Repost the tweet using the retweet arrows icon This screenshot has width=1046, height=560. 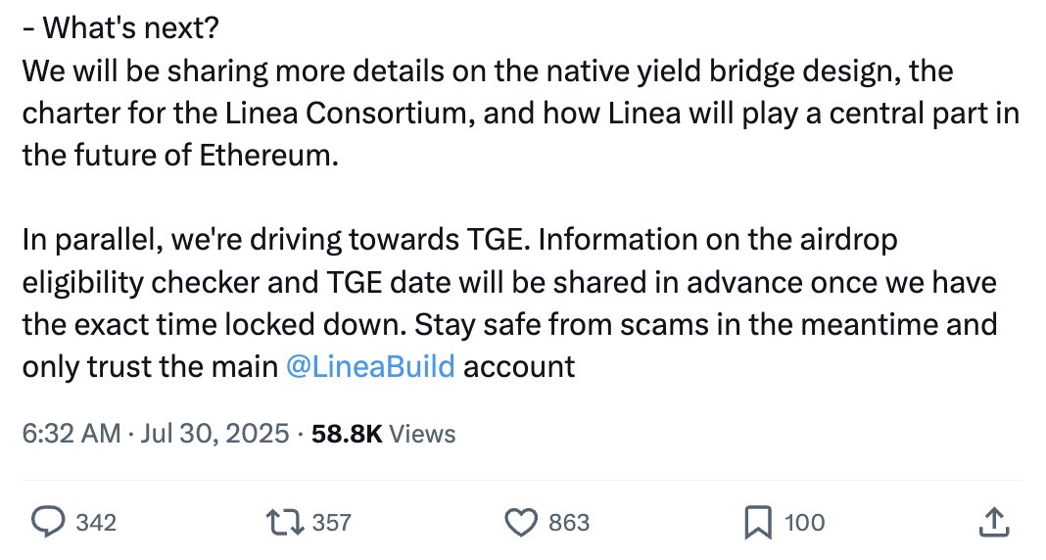pyautogui.click(x=286, y=522)
